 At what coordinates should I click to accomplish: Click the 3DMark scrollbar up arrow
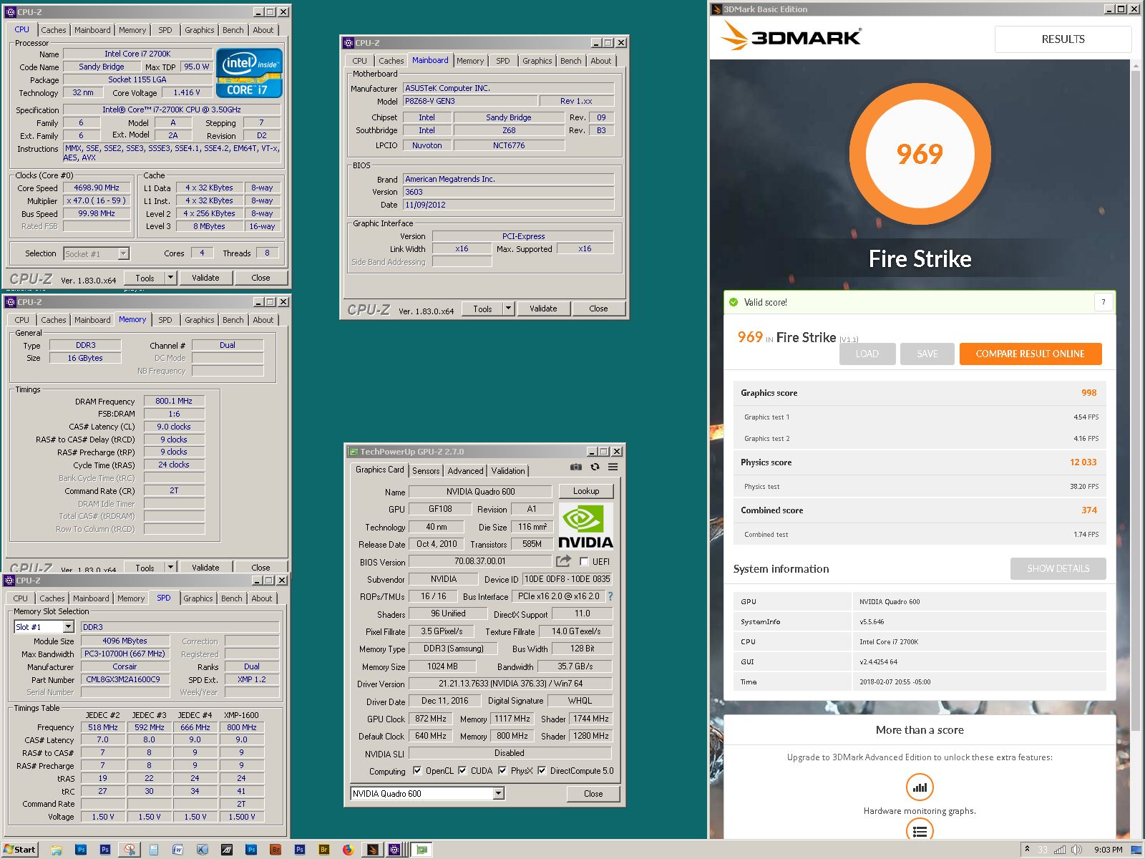(x=1136, y=65)
